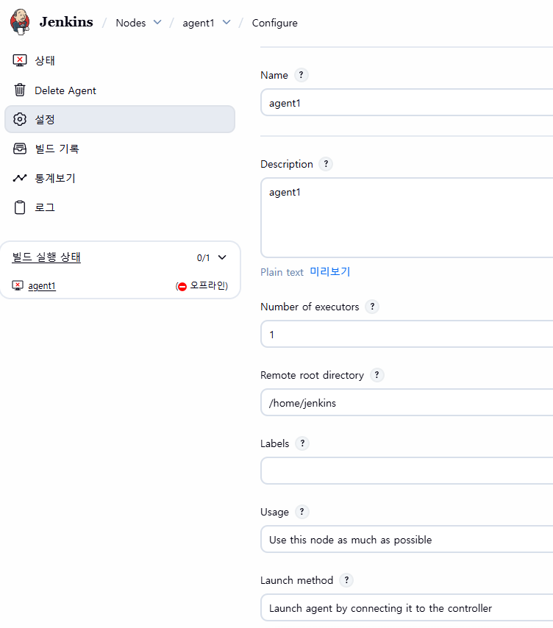
Task: Show help for Remote root directory
Action: [x=377, y=375]
